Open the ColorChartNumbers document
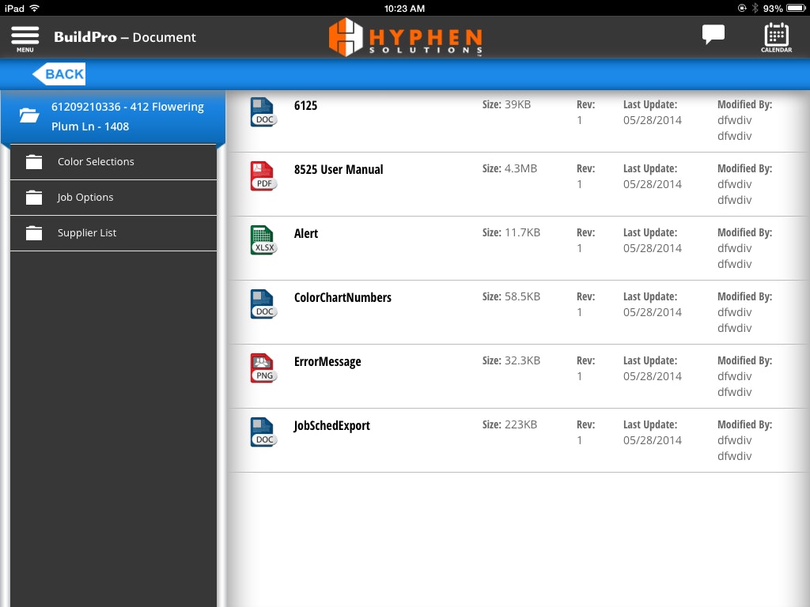This screenshot has height=607, width=810. (x=343, y=297)
